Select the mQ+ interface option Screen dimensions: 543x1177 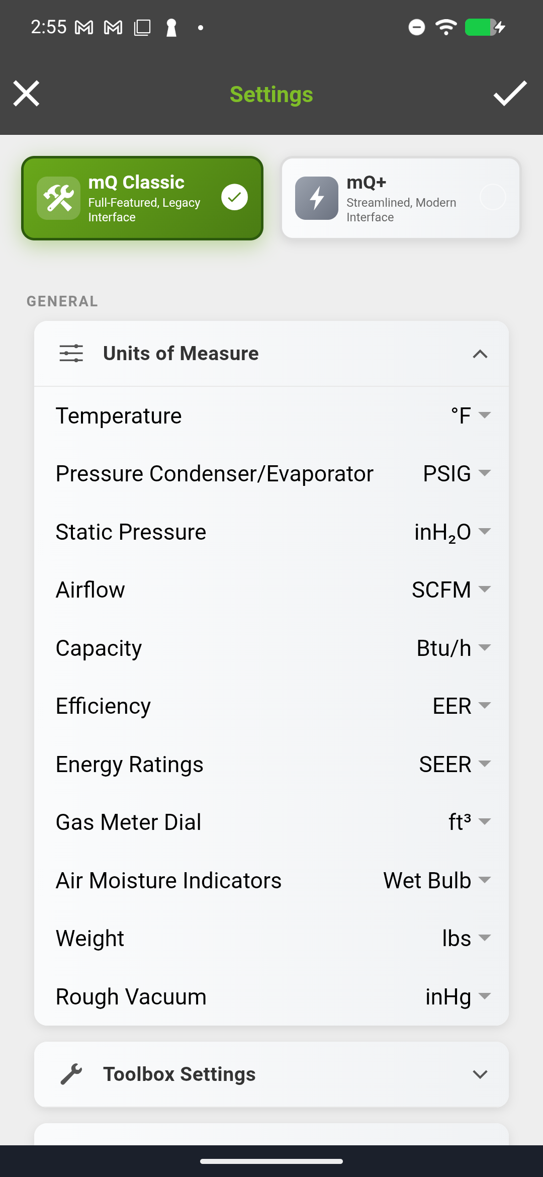[x=400, y=198]
